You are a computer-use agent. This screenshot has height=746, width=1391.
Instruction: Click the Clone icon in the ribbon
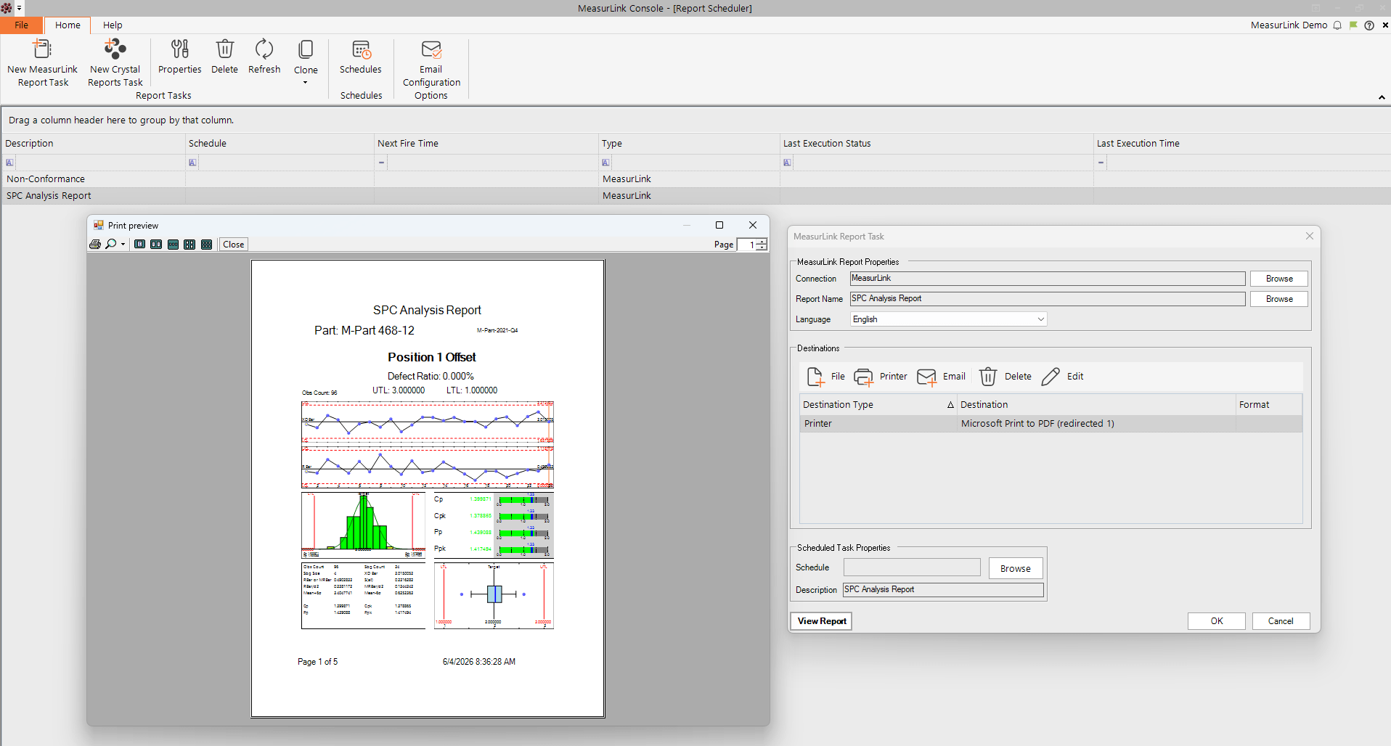point(306,49)
